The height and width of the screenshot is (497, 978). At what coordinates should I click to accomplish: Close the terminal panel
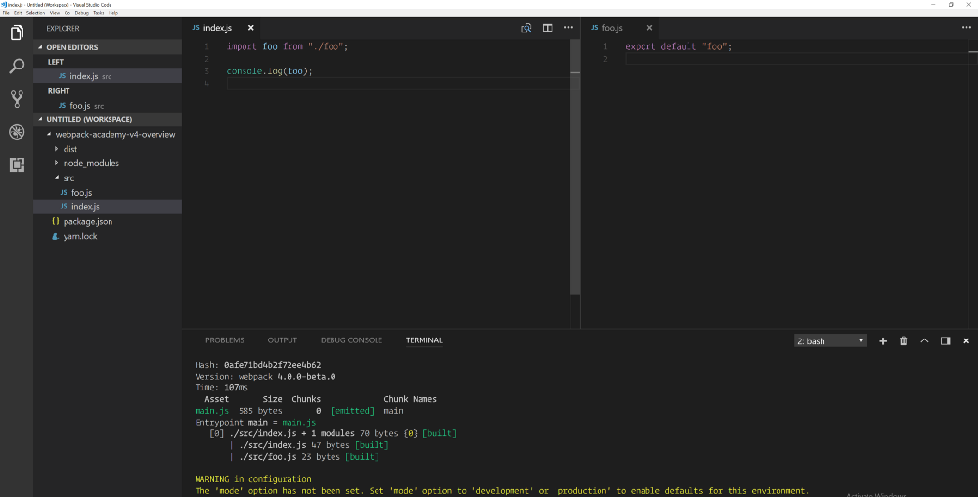pyautogui.click(x=966, y=341)
